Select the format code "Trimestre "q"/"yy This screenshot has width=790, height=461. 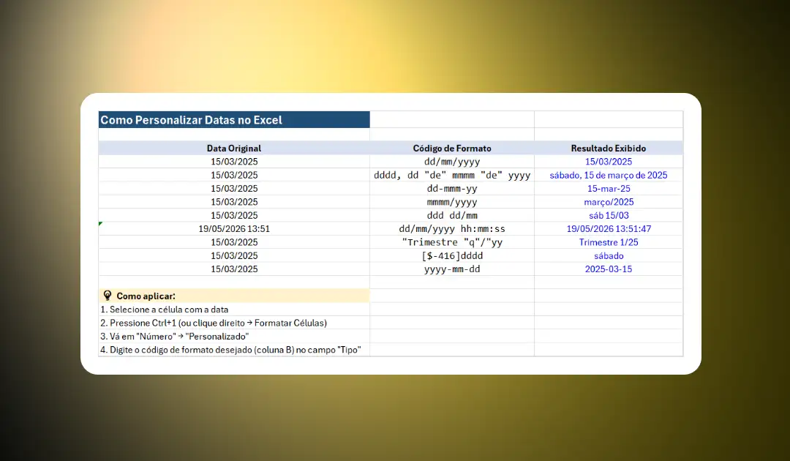pyautogui.click(x=452, y=242)
